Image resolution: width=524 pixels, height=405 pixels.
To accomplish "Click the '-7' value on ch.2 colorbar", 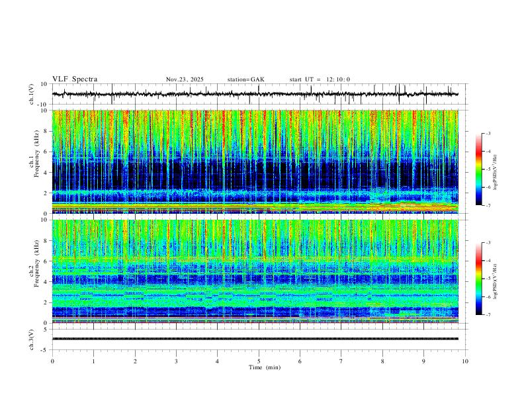I will [488, 314].
